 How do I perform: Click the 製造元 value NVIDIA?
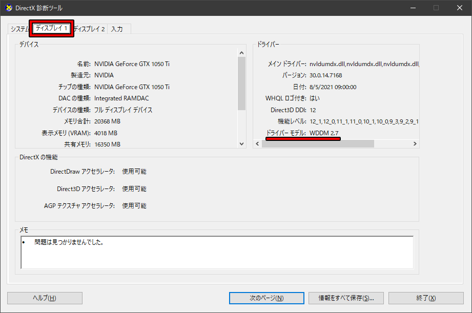[104, 75]
